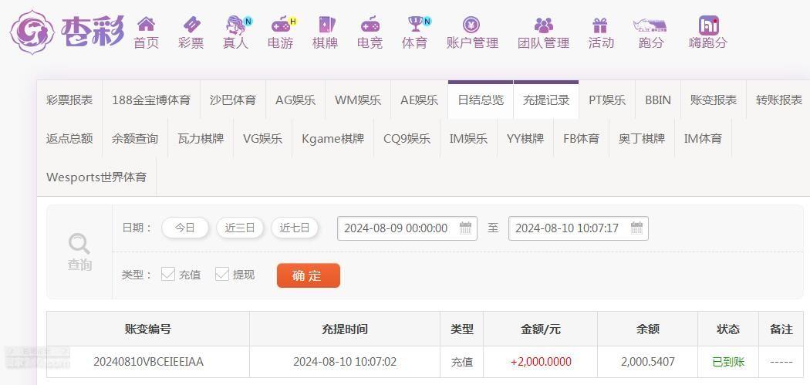Switch to the 账变报表 tab
The image size is (810, 385).
coord(714,100)
